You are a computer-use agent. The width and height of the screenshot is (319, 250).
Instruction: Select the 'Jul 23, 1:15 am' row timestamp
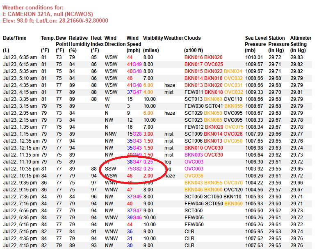point(20,134)
